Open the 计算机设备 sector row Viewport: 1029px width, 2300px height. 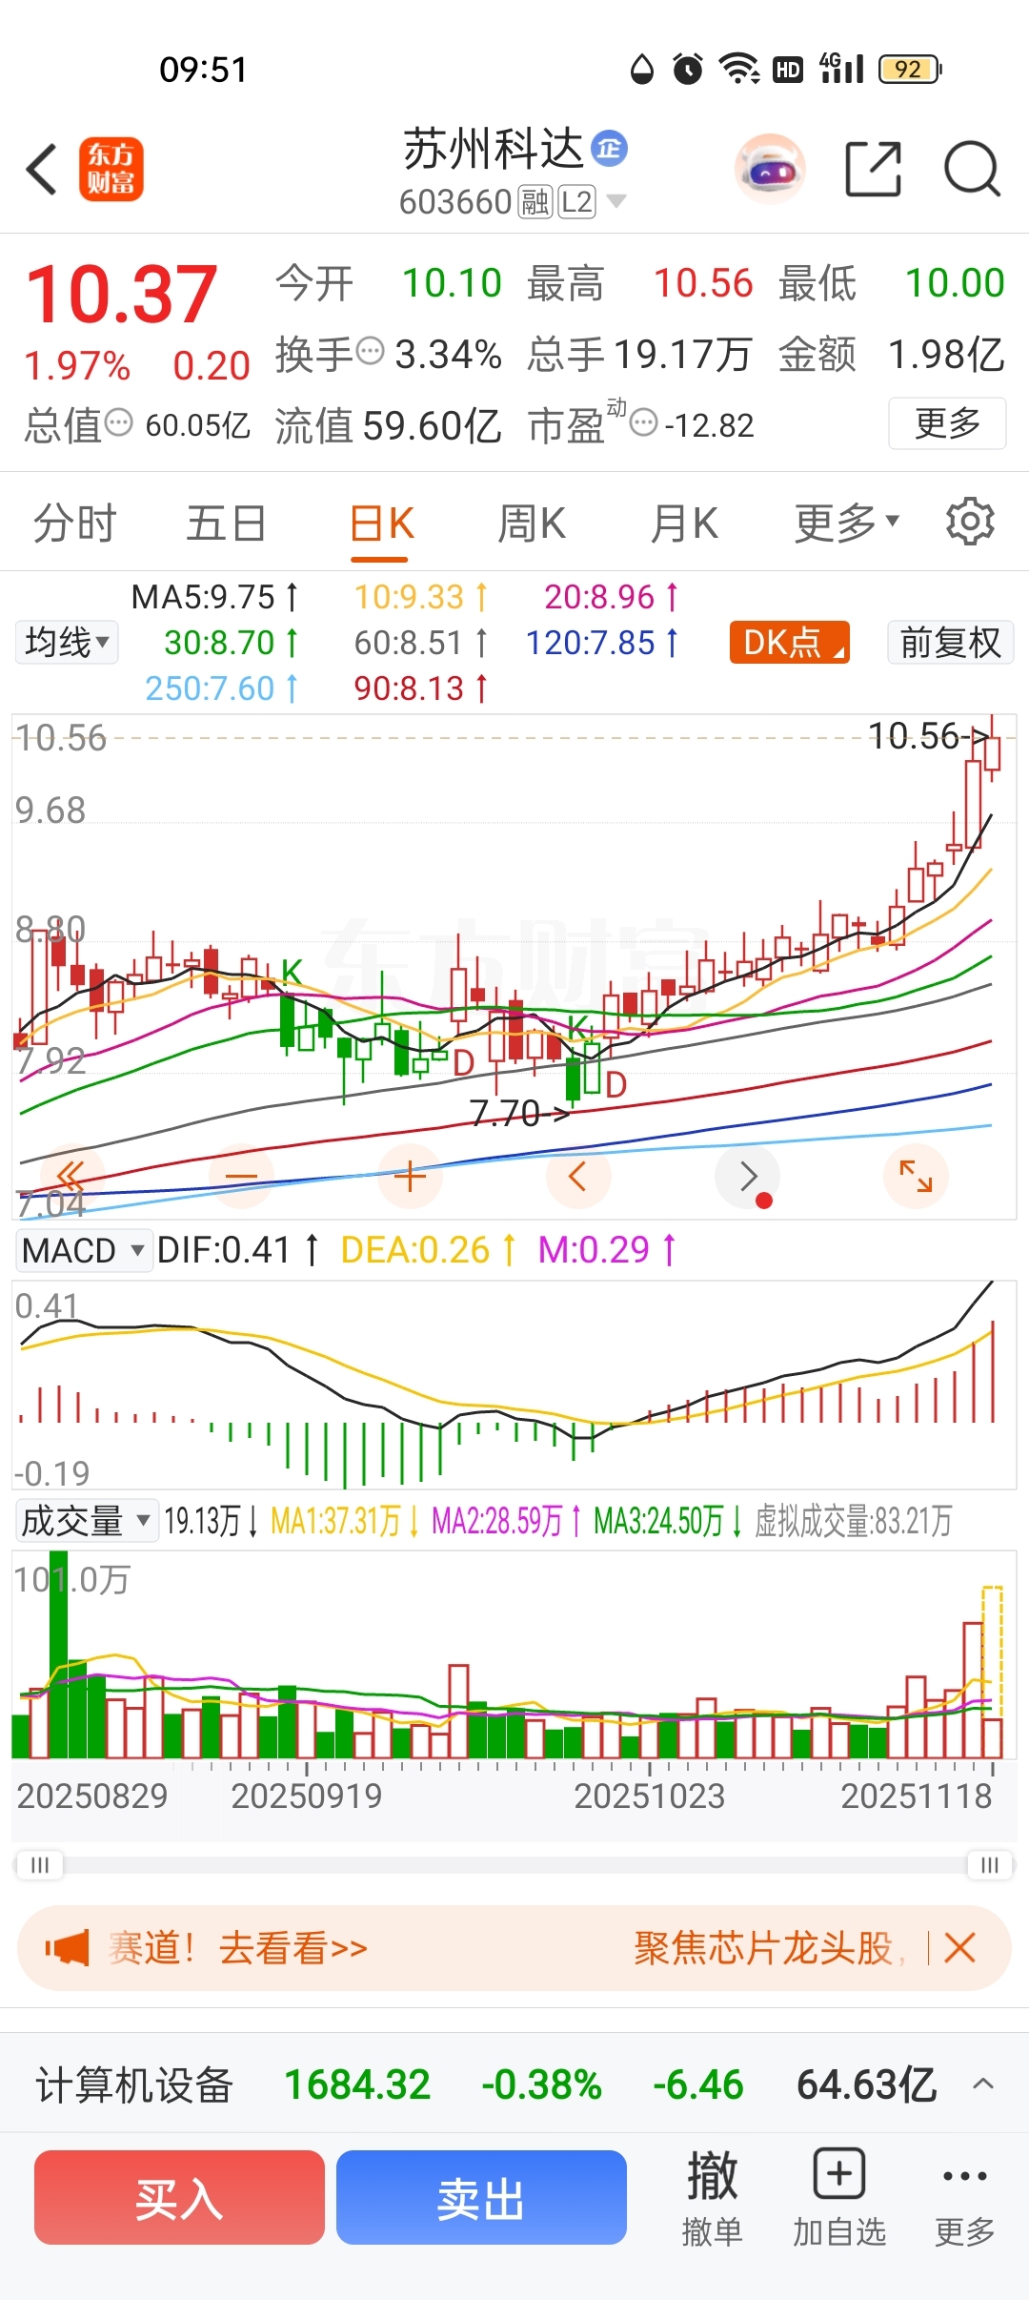514,2084
